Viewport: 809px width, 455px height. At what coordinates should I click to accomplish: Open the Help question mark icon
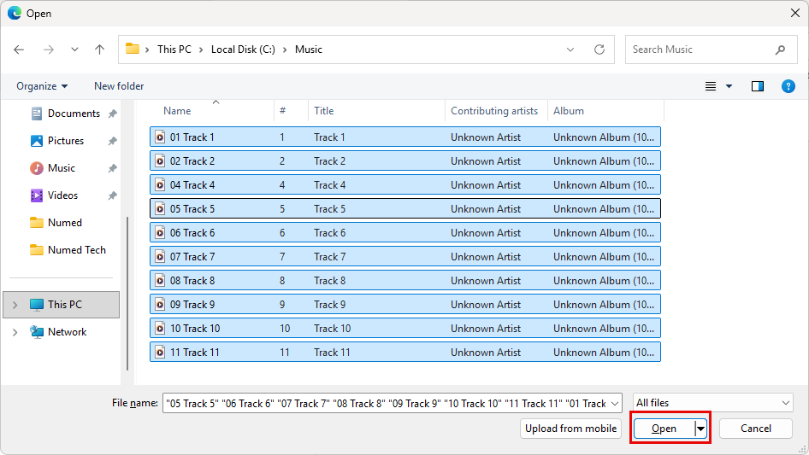788,86
